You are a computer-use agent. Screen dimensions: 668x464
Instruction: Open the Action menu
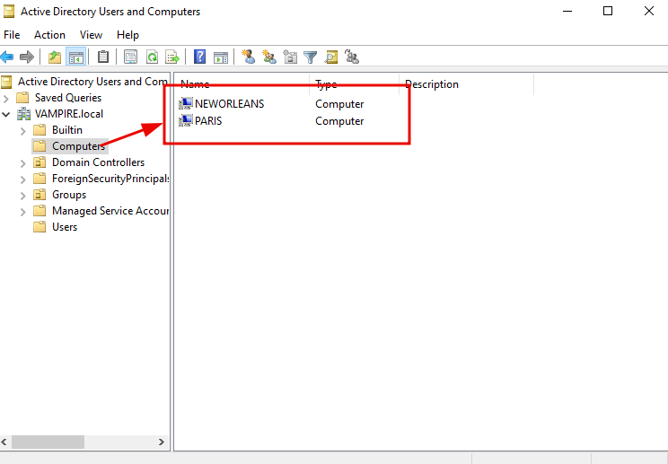point(50,35)
